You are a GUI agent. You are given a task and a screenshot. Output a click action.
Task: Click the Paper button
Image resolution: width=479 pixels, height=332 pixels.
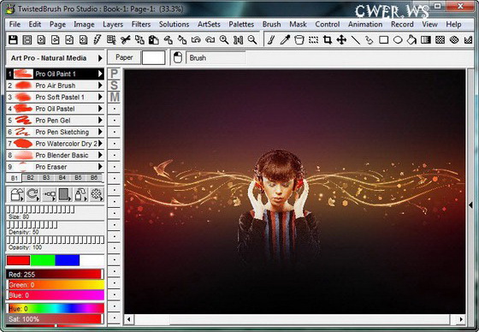(x=124, y=57)
